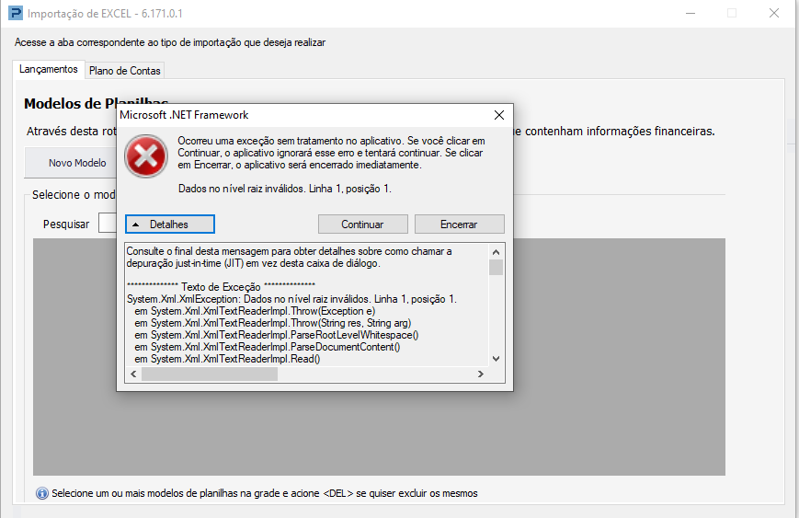The height and width of the screenshot is (518, 799).
Task: Click the horizontal scroll left arrow
Action: pyautogui.click(x=133, y=374)
